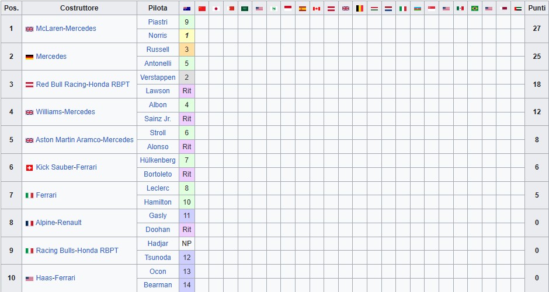Click the Japan flag in the header row
Image resolution: width=549 pixels, height=292 pixels.
click(216, 9)
